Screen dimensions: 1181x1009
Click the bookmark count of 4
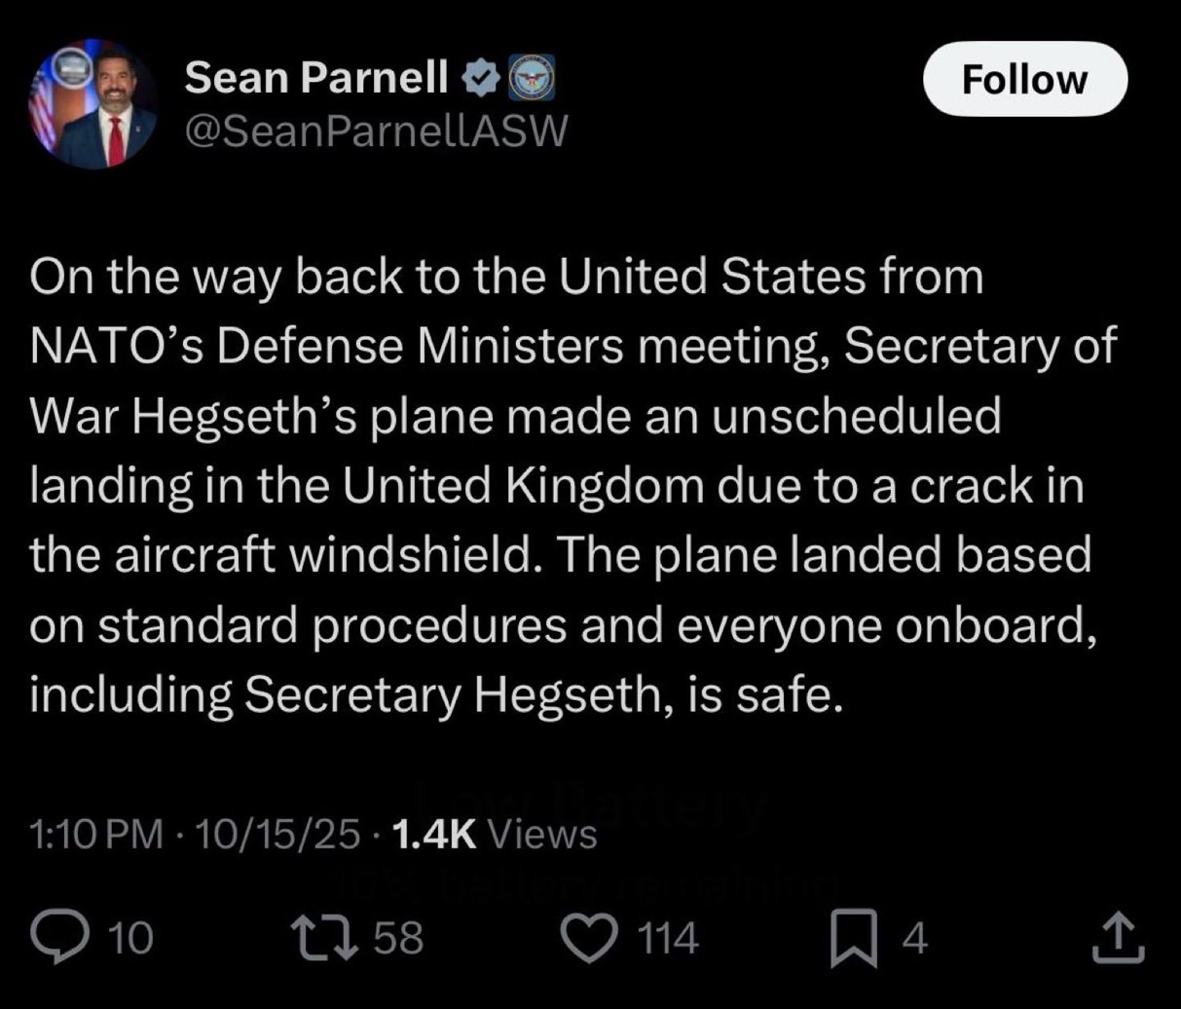914,938
